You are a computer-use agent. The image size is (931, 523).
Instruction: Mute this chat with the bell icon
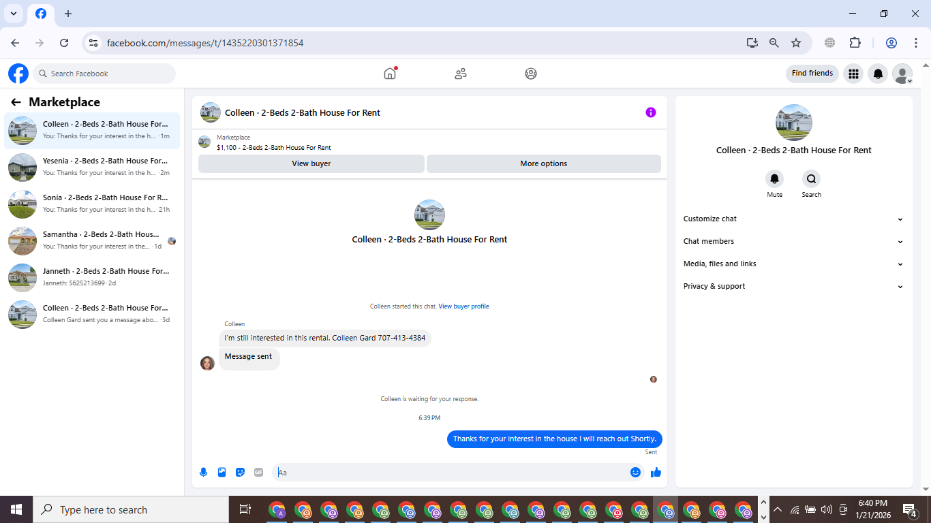(x=774, y=179)
